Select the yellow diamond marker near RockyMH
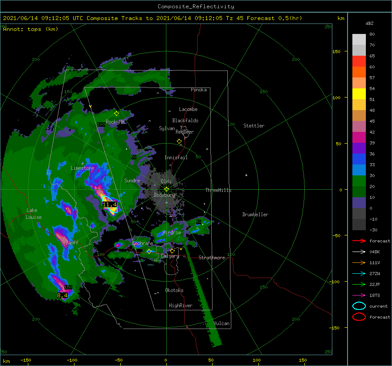Screen dimensions: 392x366 116,114
